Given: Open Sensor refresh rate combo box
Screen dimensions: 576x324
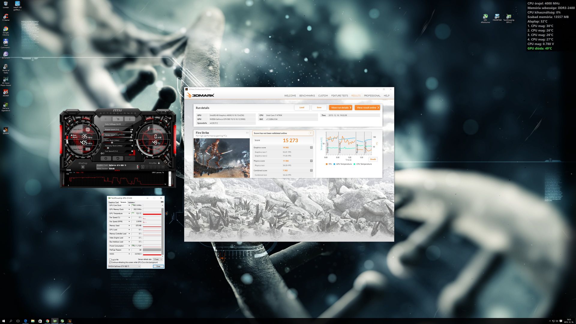Looking at the screenshot, I should [158, 259].
